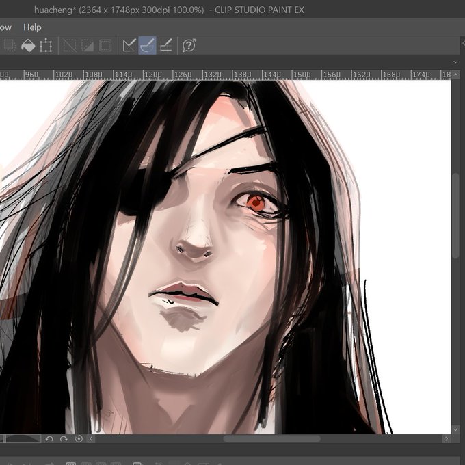
Task: Activate the Scale/Rotate transform icon
Action: coord(46,46)
